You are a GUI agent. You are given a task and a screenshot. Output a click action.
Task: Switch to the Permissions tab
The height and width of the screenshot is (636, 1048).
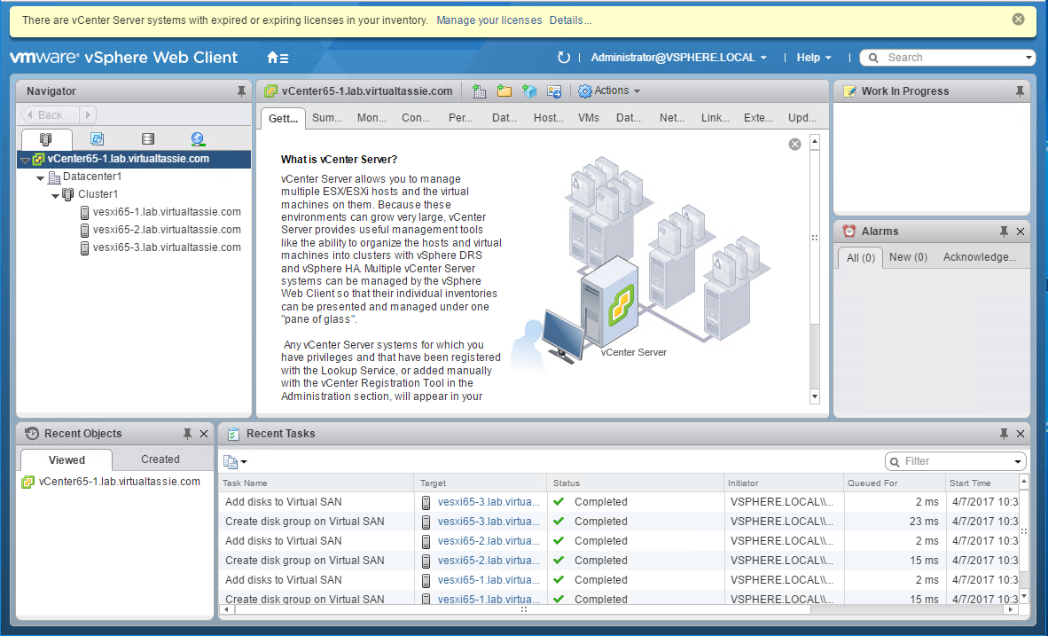(460, 118)
